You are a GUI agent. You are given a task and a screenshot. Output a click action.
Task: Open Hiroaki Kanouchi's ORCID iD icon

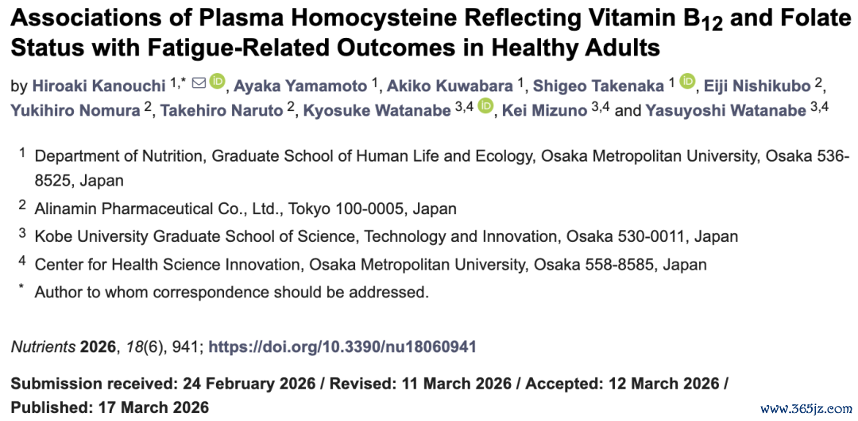click(217, 82)
